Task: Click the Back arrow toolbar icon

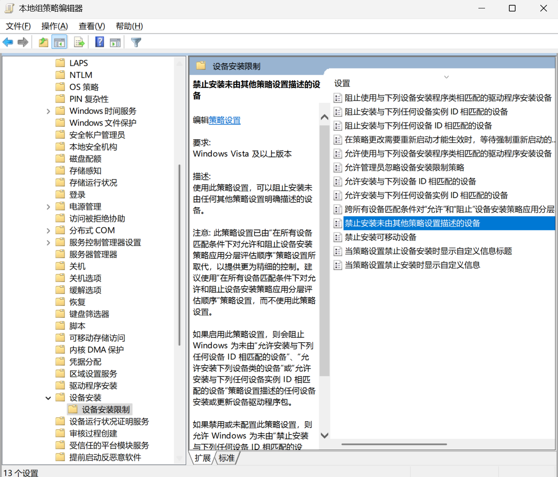Action: [8, 42]
